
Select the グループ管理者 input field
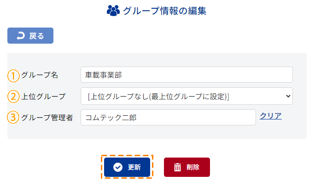click(x=168, y=118)
